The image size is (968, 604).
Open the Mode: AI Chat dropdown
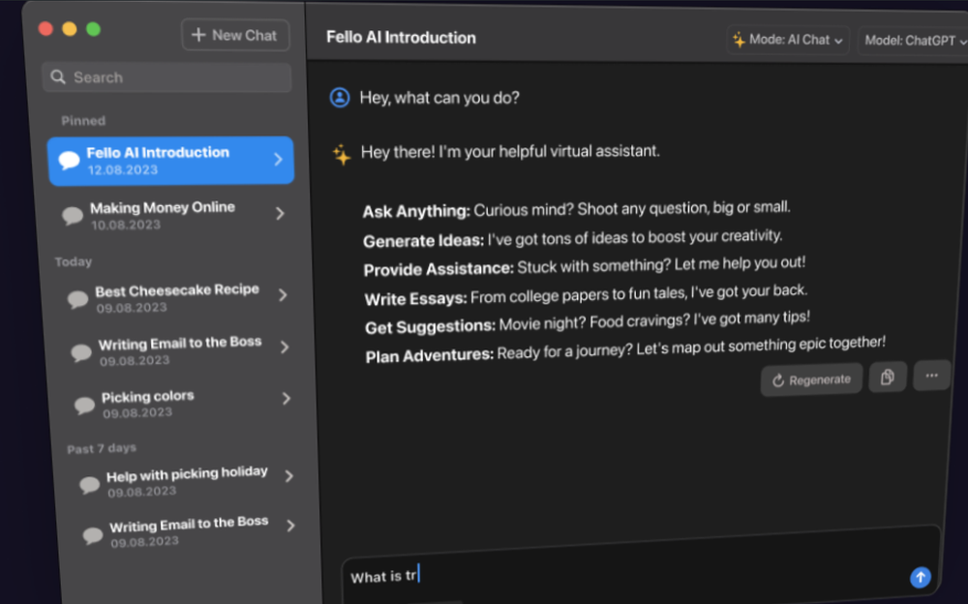[x=787, y=41]
